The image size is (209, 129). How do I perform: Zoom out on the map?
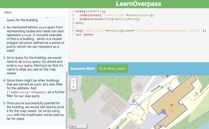73,87
